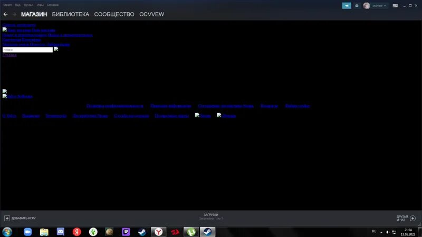Image resolution: width=422 pixels, height=237 pixels.
Task: Open the Steam distribution footer link
Action: (90, 116)
